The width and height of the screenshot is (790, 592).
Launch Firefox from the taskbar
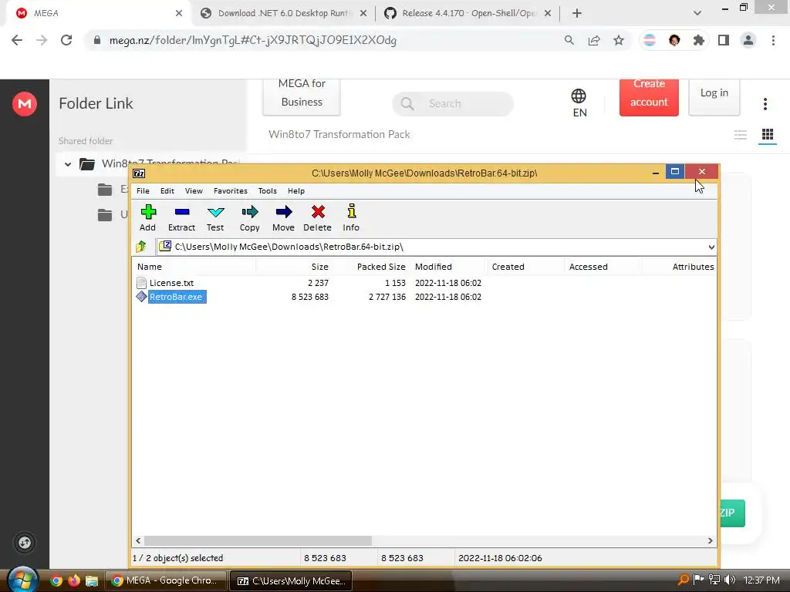[74, 580]
